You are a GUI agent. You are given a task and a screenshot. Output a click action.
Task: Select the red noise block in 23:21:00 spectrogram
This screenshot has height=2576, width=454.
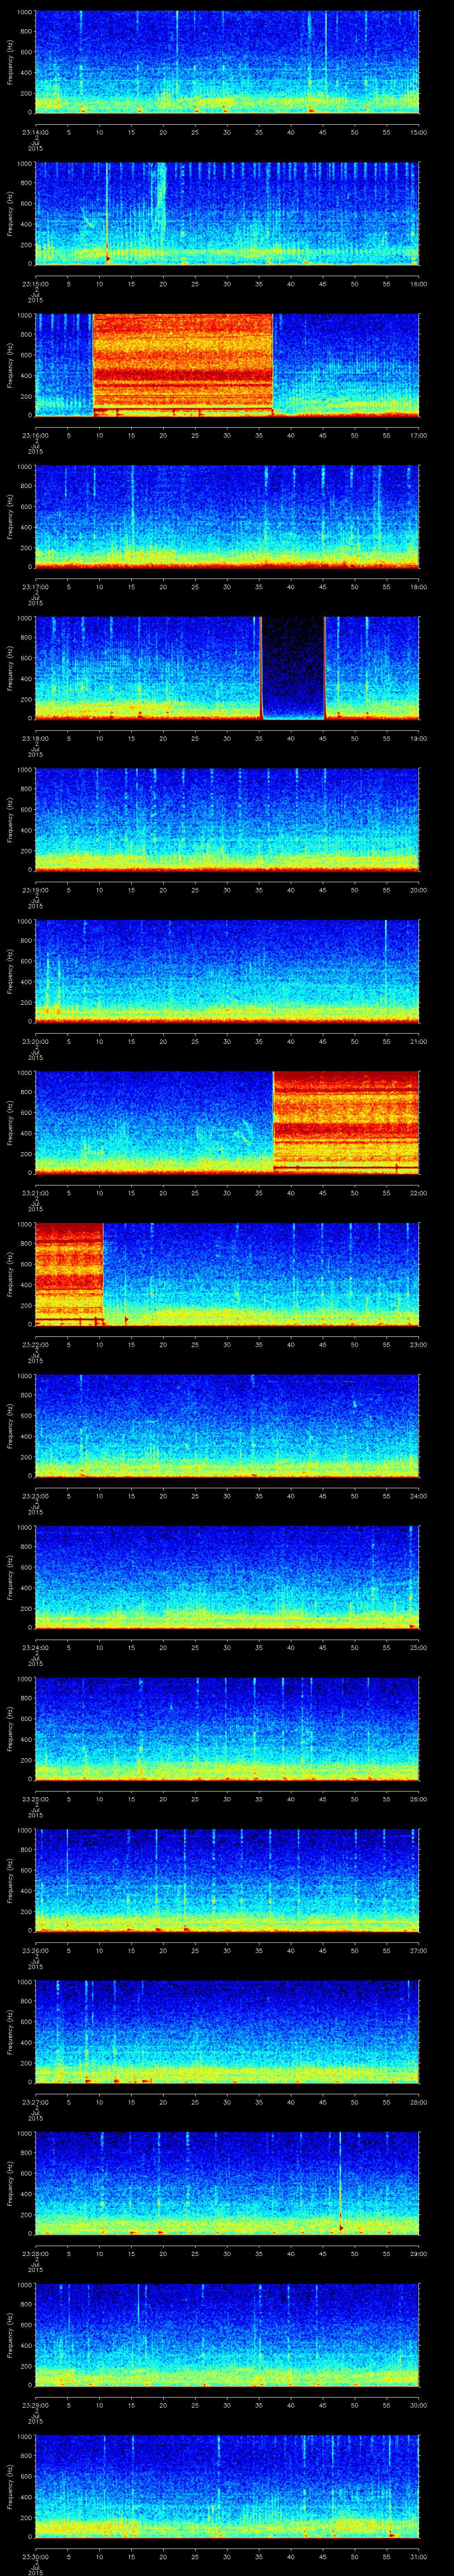pos(346,1122)
